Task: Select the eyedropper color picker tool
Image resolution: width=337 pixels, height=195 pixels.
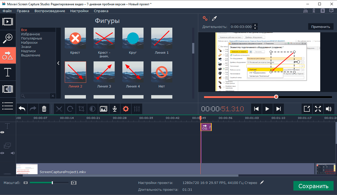Action: click(x=214, y=18)
